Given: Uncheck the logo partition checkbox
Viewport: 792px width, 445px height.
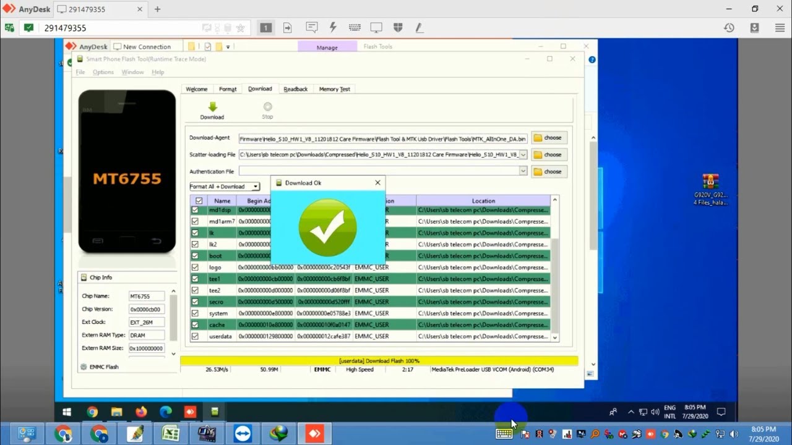Looking at the screenshot, I should [x=195, y=268].
